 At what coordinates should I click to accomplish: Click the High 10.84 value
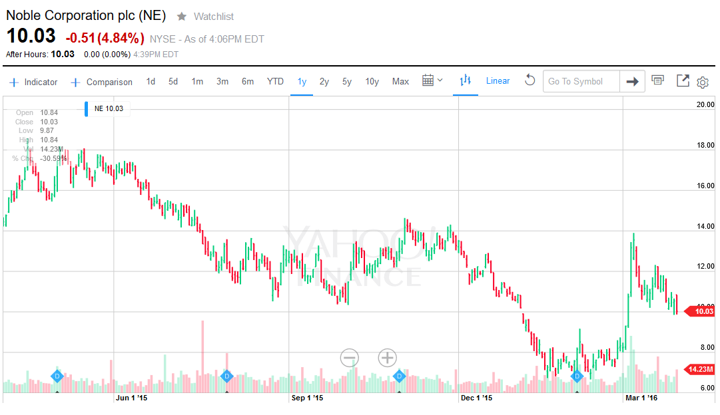coord(49,140)
